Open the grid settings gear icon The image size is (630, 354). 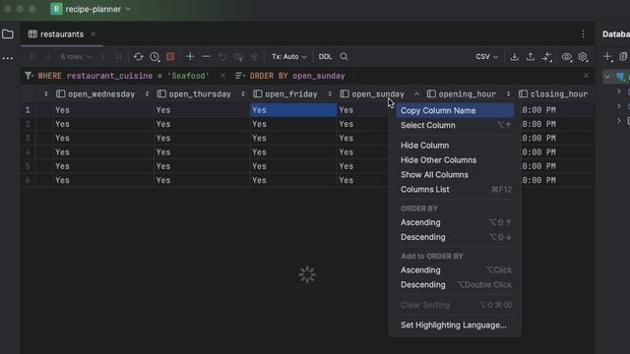[x=583, y=57]
